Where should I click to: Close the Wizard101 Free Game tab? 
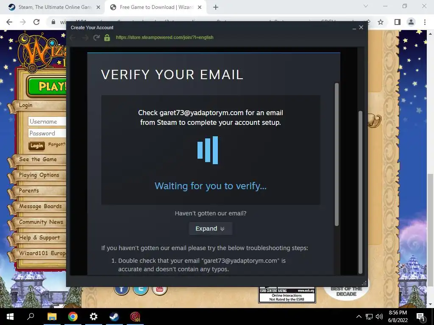click(200, 7)
